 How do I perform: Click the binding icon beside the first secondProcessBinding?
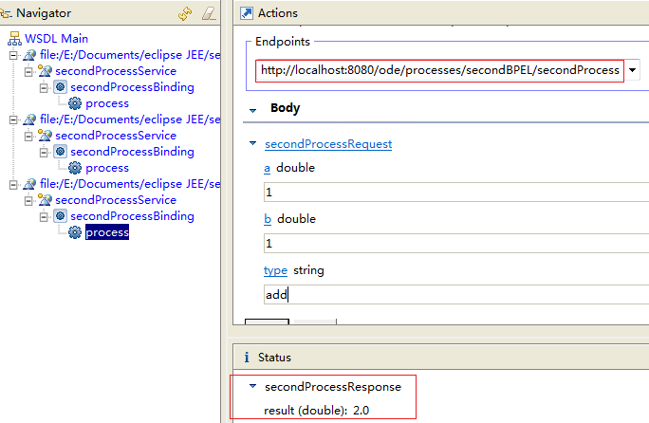click(x=60, y=87)
